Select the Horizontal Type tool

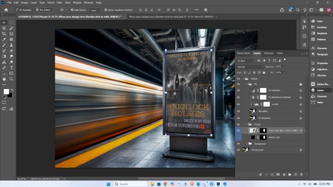point(11,68)
